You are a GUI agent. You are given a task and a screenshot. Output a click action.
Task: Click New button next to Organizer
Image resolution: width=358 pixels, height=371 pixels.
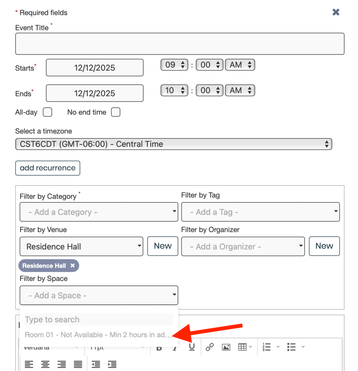point(324,246)
